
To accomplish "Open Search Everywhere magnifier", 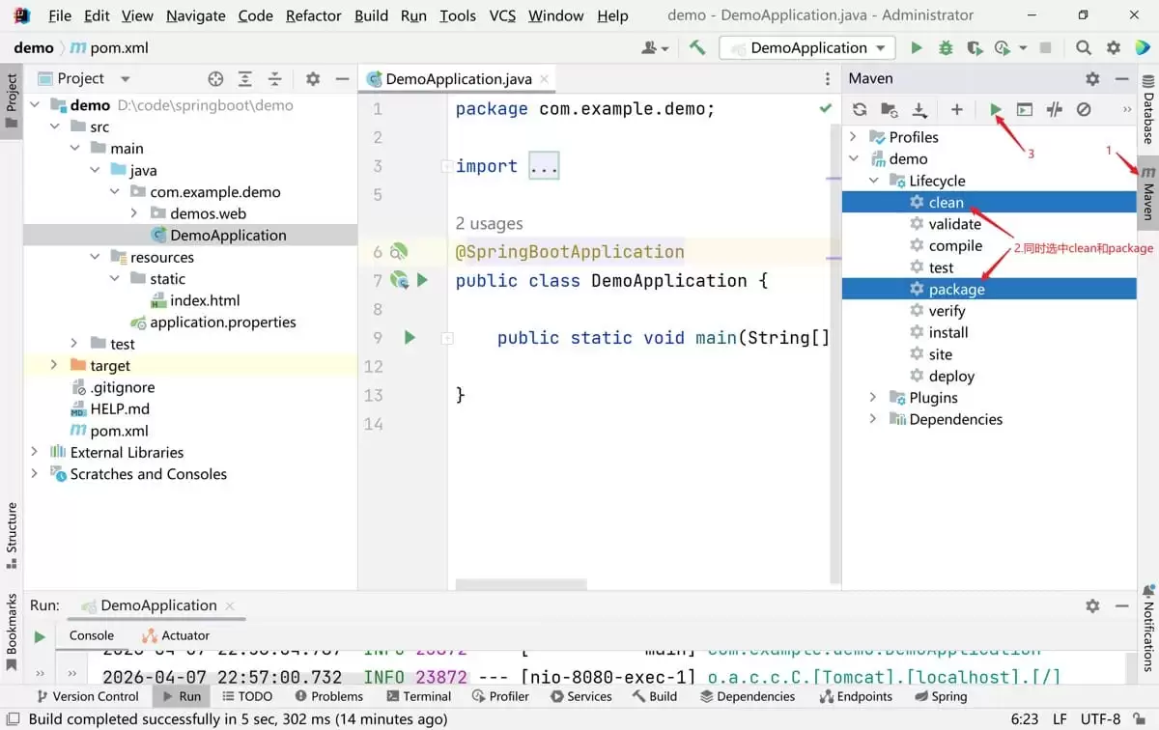I will click(1084, 47).
